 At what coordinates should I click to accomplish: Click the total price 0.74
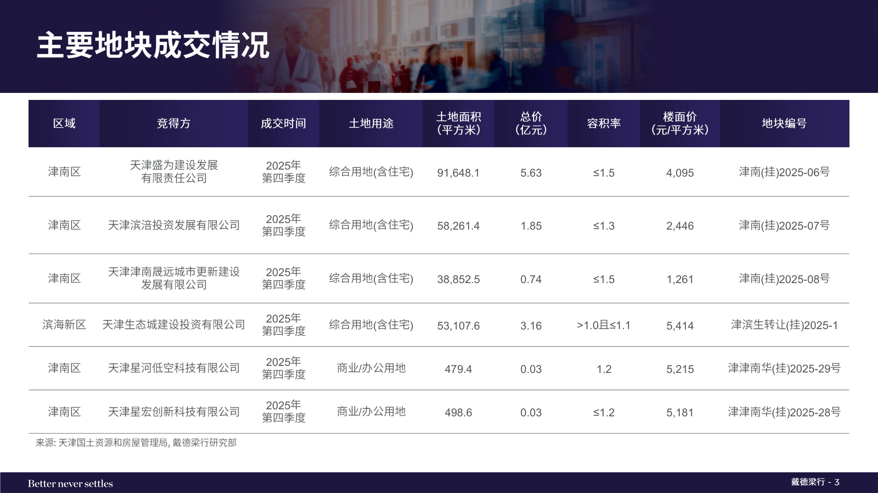click(x=531, y=279)
